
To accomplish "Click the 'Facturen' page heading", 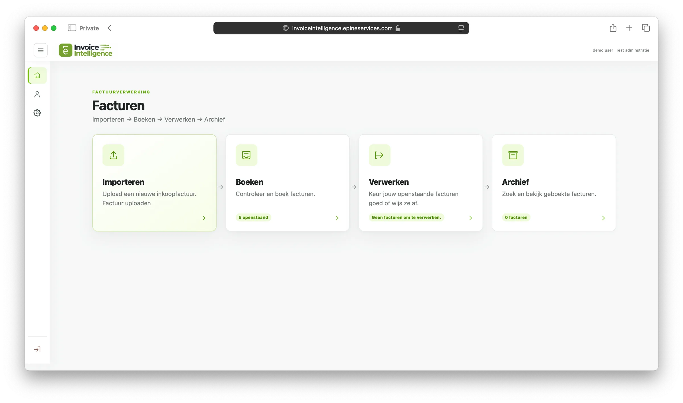I will pos(118,106).
